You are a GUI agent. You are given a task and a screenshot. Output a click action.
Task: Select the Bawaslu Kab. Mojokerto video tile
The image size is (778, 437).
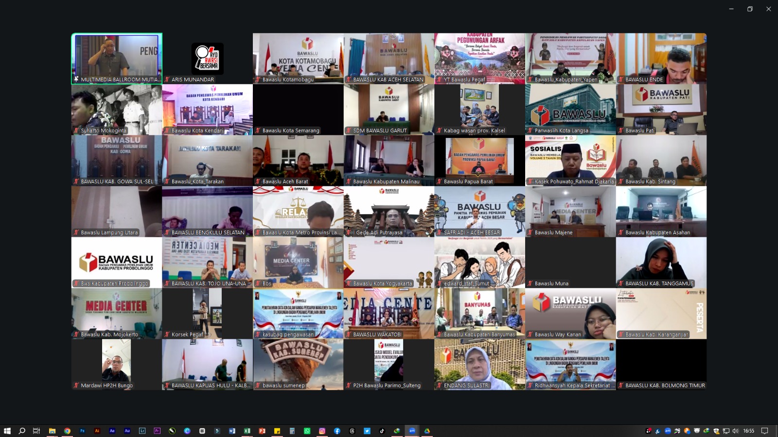click(117, 314)
